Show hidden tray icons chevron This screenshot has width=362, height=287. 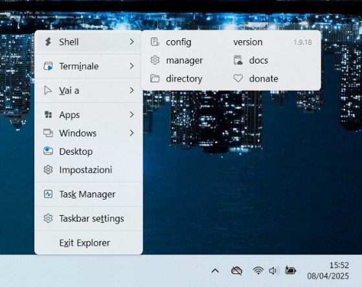pos(215,271)
